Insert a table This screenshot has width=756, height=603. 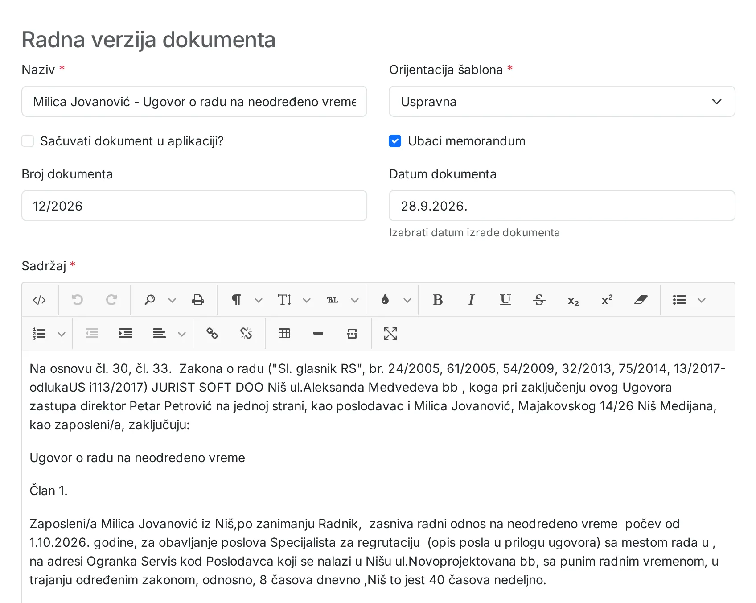coord(284,334)
